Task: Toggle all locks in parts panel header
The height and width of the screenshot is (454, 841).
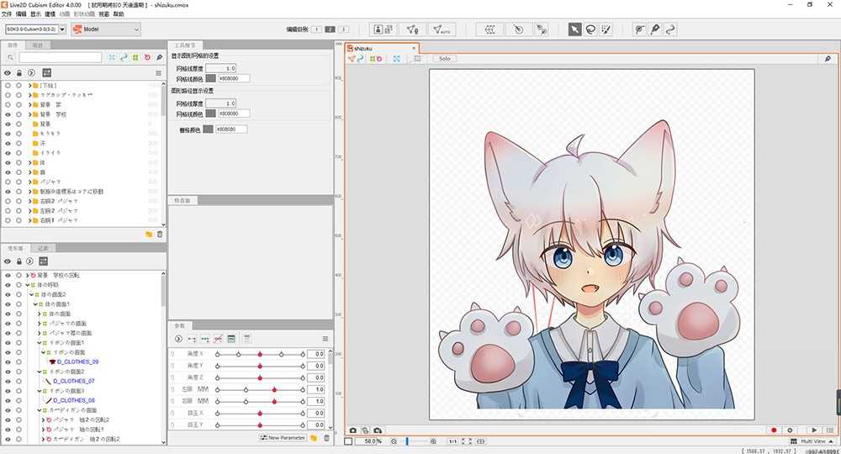Action: (x=19, y=73)
